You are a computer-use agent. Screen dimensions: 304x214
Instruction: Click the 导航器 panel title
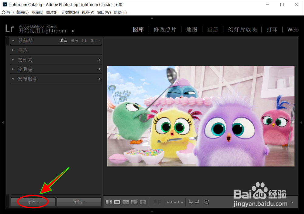pyautogui.click(x=26, y=41)
